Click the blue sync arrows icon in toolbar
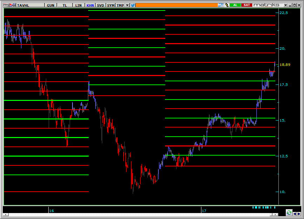This screenshot has height=219, width=304. click(x=220, y=5)
